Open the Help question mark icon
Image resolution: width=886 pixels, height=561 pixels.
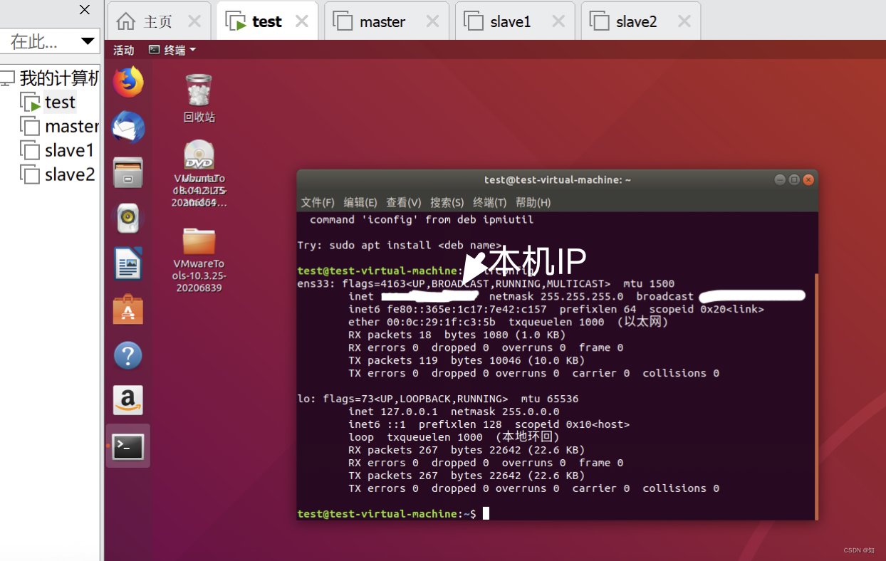[128, 355]
